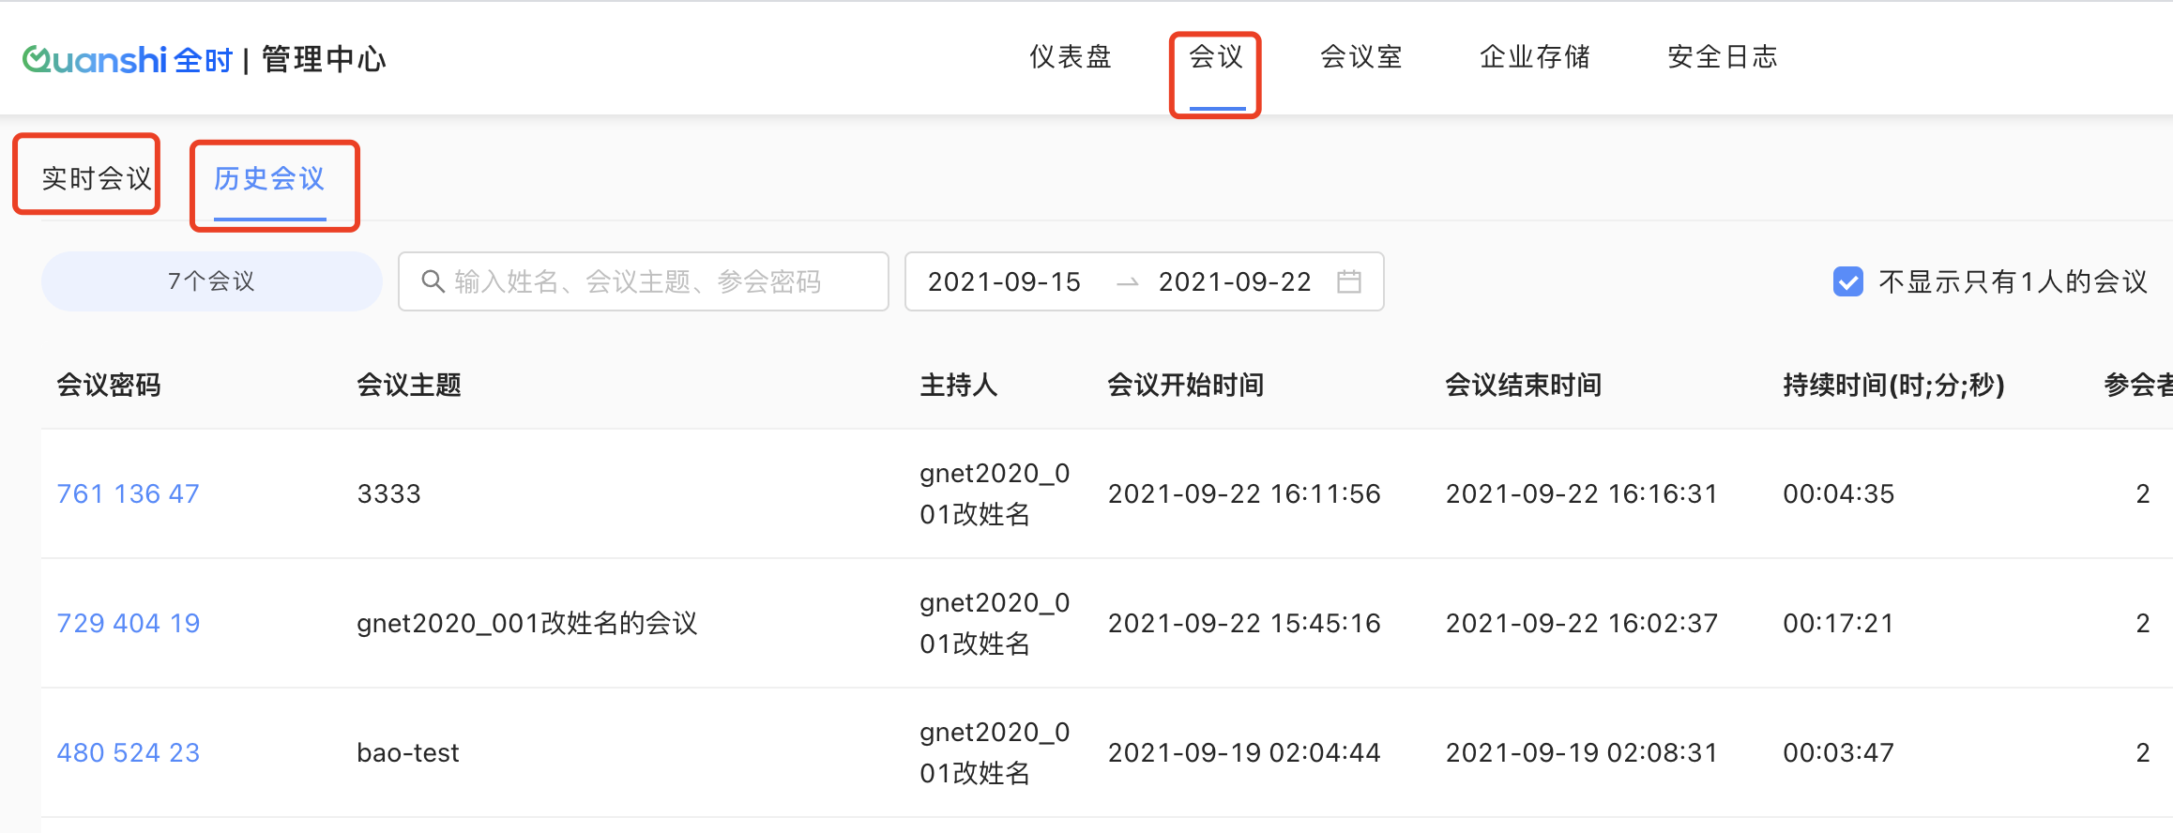Screen dimensions: 2173x833
Task: Select the 历史会议 sub-tab
Action: coord(269,178)
